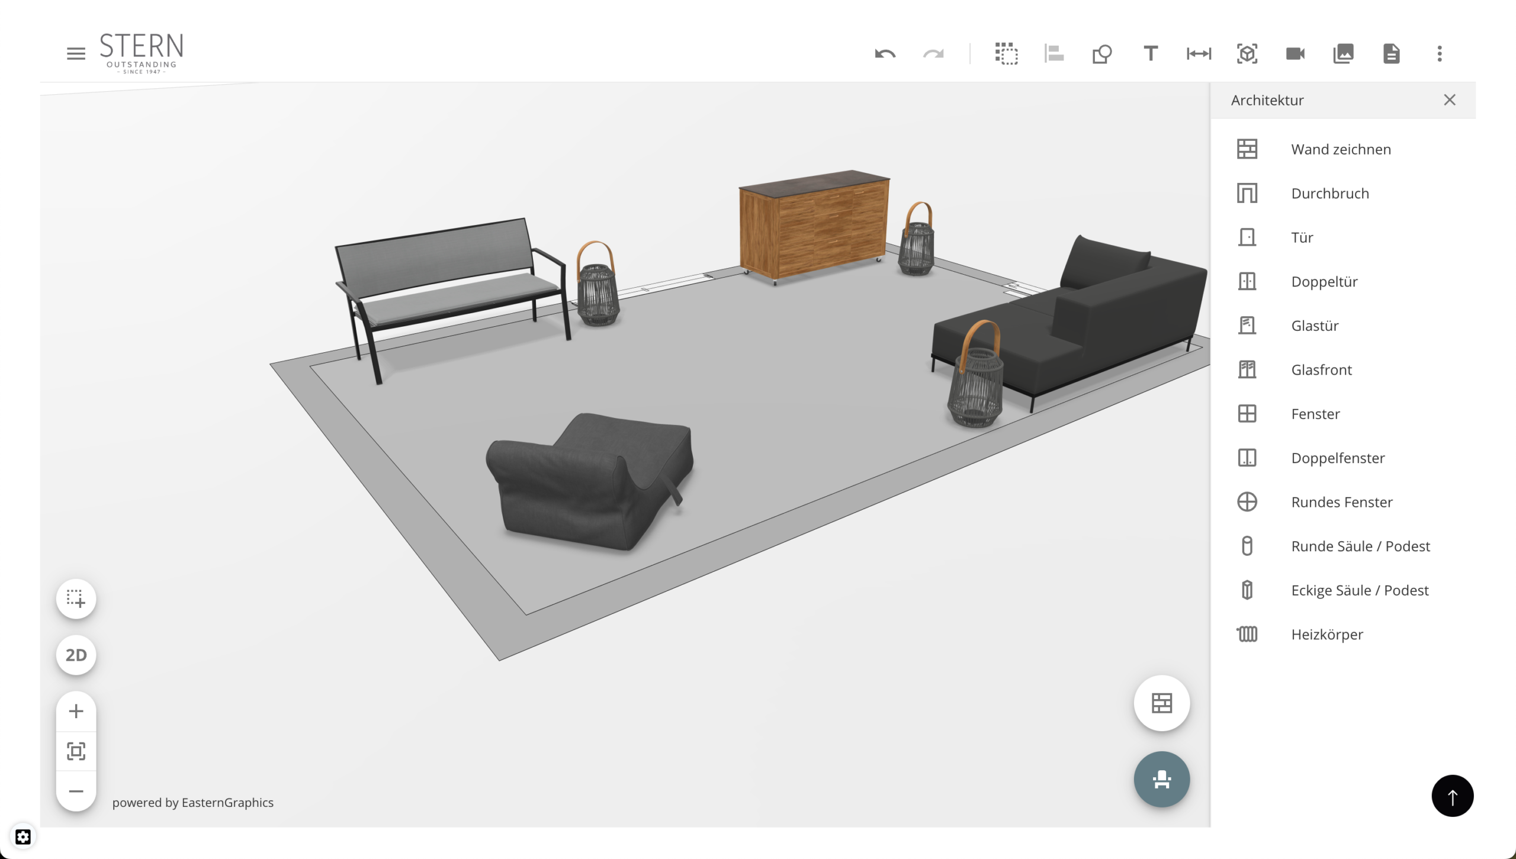This screenshot has width=1516, height=859.
Task: Click the undo arrow in toolbar
Action: (x=885, y=54)
